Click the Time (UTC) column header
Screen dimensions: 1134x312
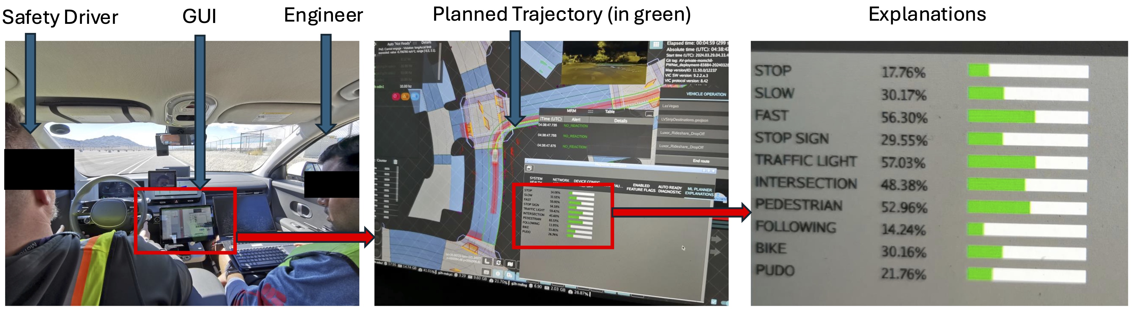(x=552, y=119)
